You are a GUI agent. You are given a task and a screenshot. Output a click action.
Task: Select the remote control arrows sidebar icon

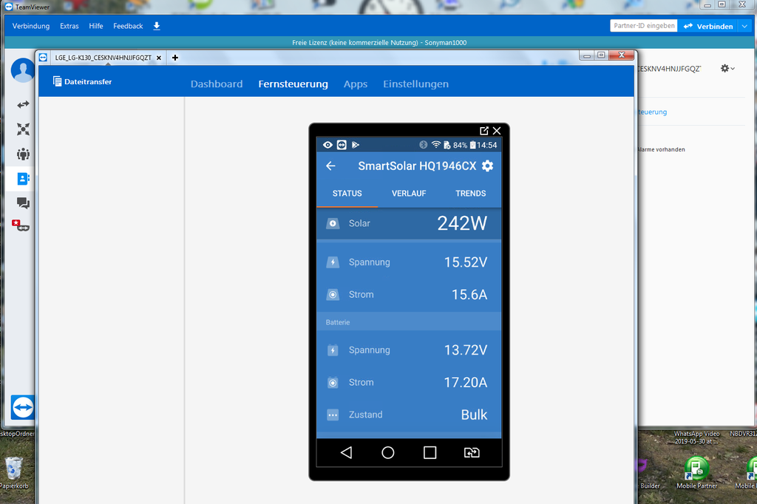point(23,104)
